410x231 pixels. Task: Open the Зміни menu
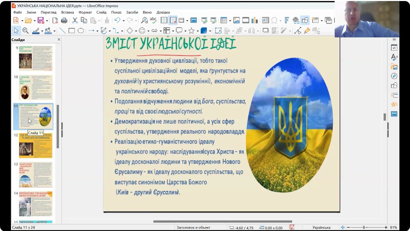point(31,12)
